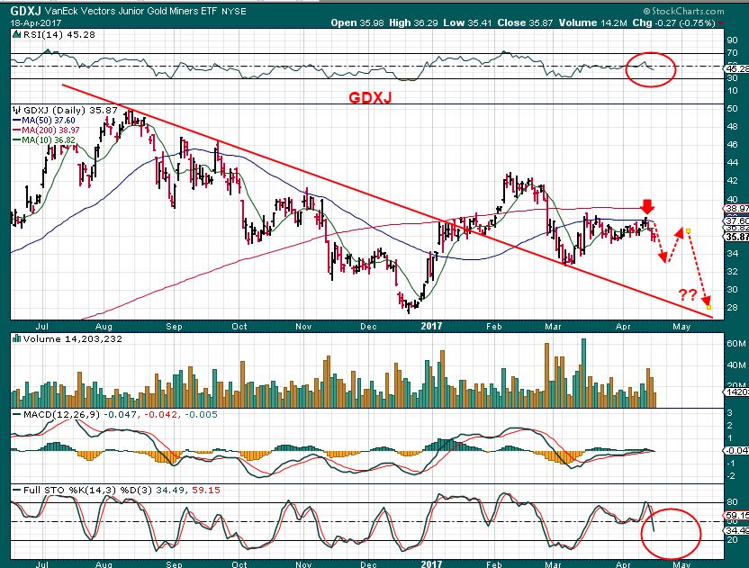Click the 'RSI(14) 45.28' panel label
This screenshot has width=749, height=568.
[x=59, y=34]
